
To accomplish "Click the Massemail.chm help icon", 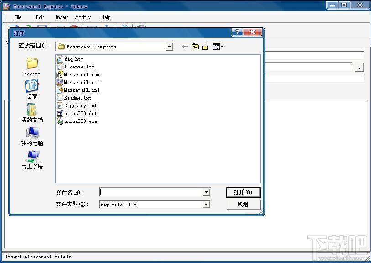I will [60, 74].
